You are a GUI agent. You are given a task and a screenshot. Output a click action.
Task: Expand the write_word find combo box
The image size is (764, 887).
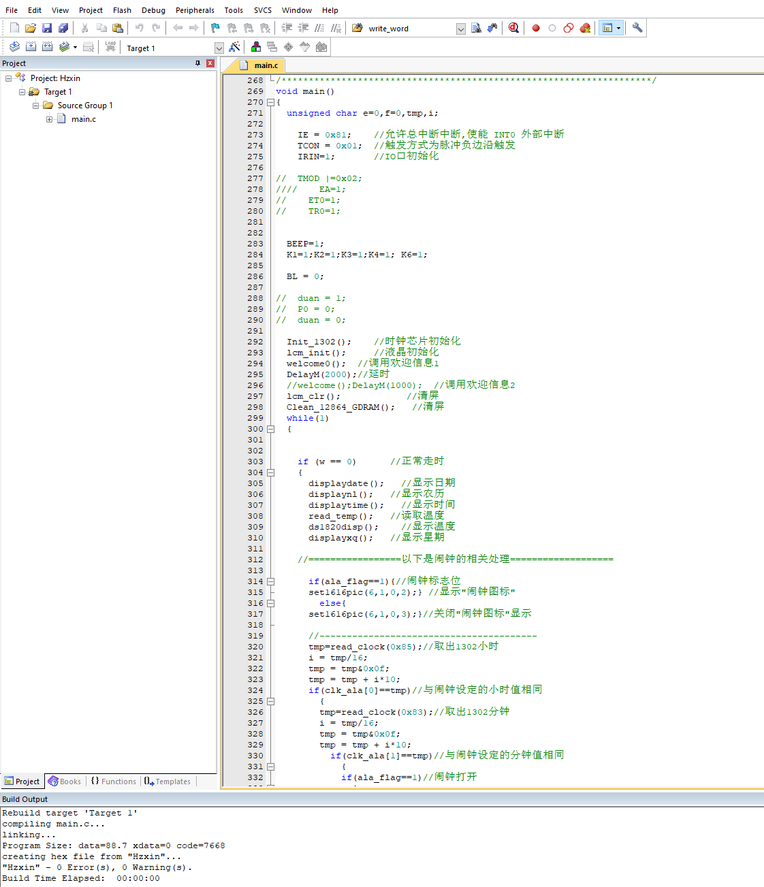[461, 29]
